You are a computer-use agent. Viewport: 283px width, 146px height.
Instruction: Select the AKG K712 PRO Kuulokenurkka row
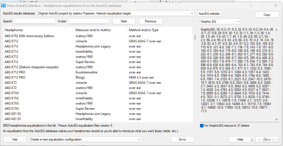pos(98,72)
